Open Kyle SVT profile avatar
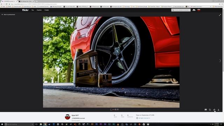The width and height of the screenshot is (224, 126). (x=68, y=117)
